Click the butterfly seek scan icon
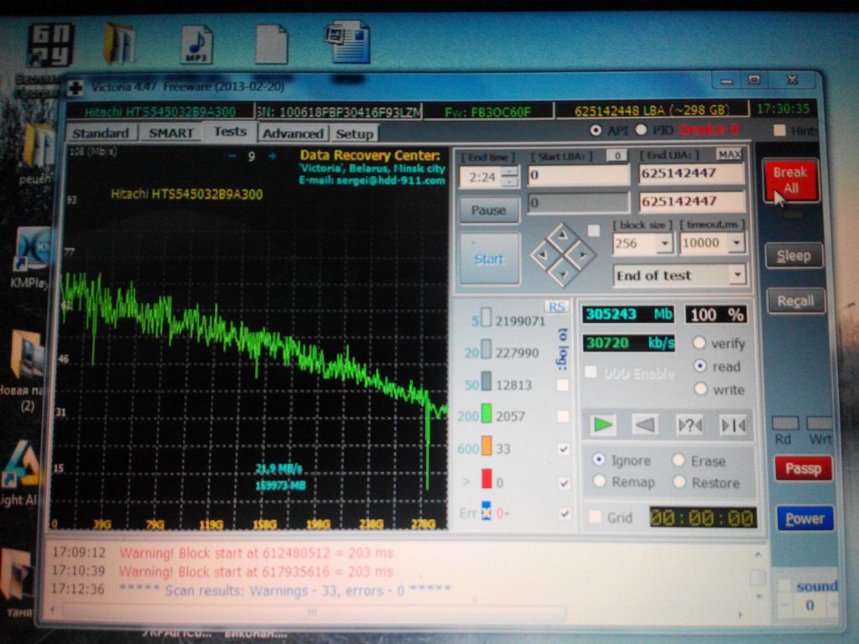Viewport: 859px width, 644px height. [732, 425]
